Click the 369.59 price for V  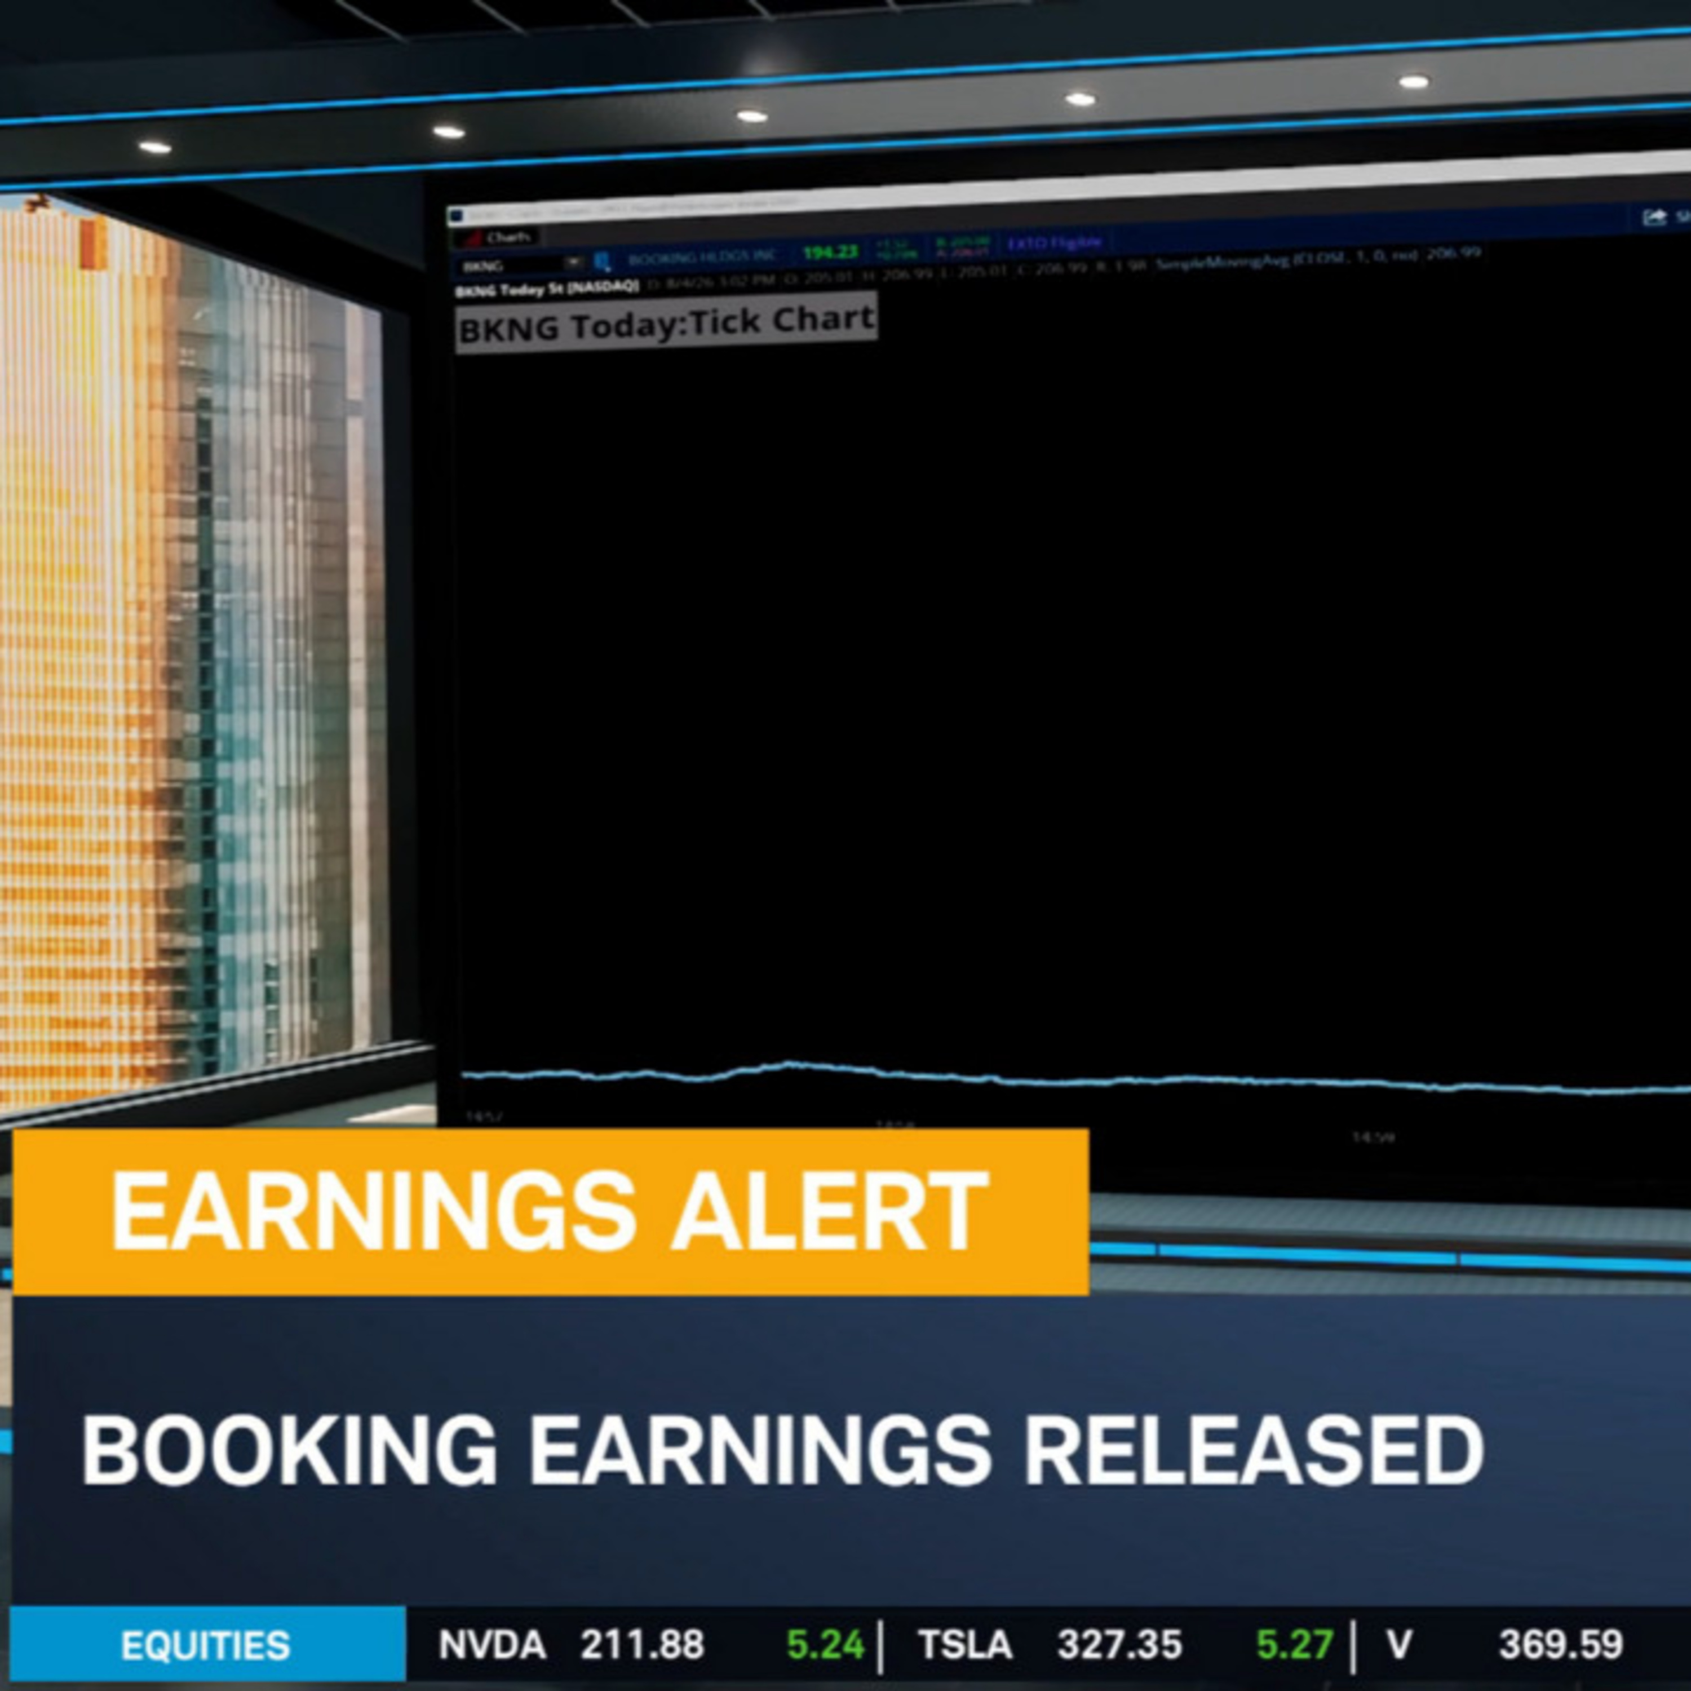pos(1561,1645)
